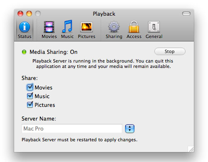The width and height of the screenshot is (208, 162).
Task: Click the green Media Sharing status light
Action: (24, 52)
